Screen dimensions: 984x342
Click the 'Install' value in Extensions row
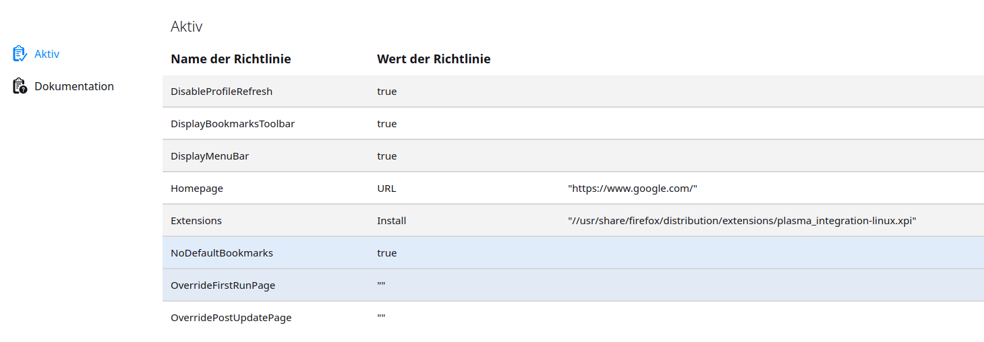pyautogui.click(x=391, y=221)
